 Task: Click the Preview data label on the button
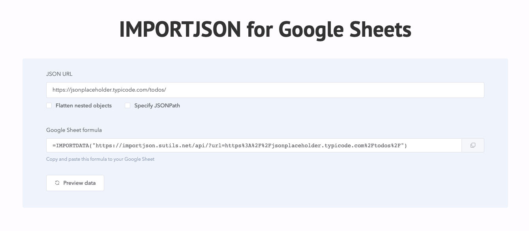79,183
